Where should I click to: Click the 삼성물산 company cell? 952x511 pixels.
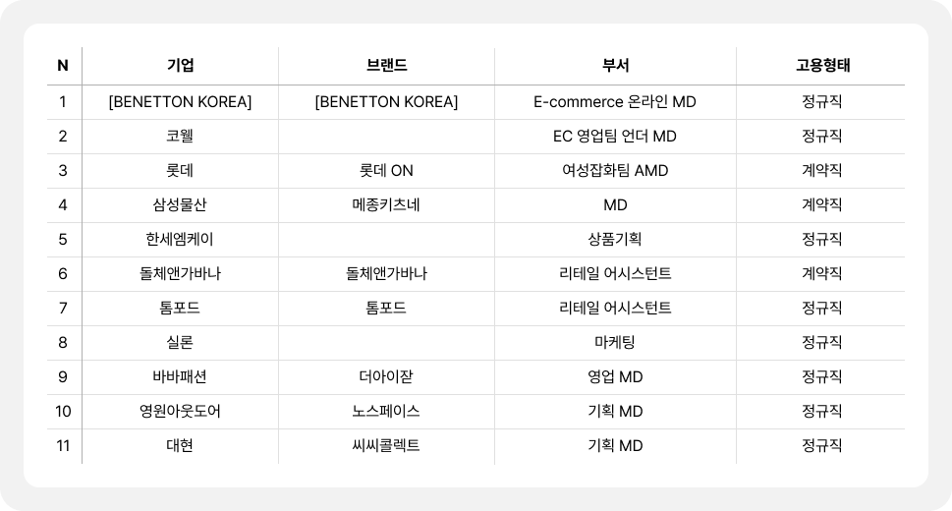(x=181, y=204)
